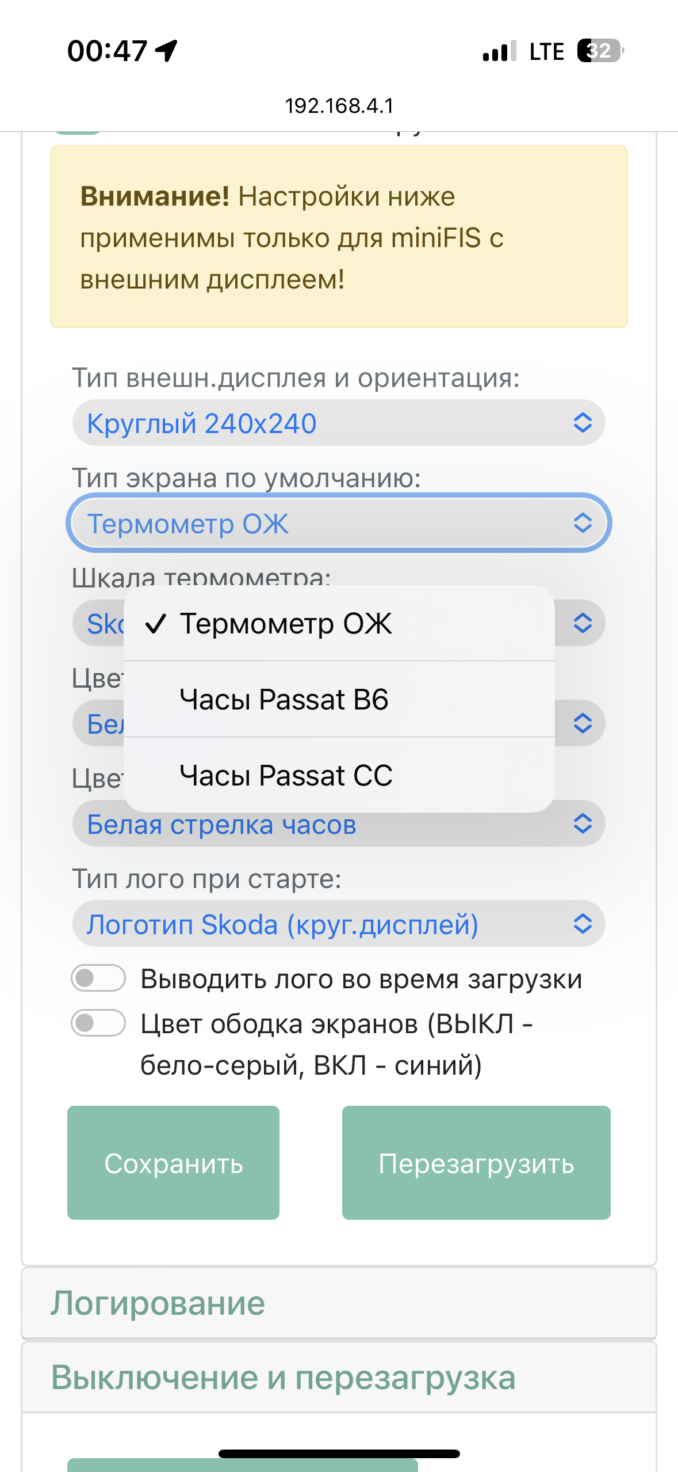Tap the chevron icon on the 'Термометр ОЖ' selector
The width and height of the screenshot is (678, 1472).
[583, 522]
